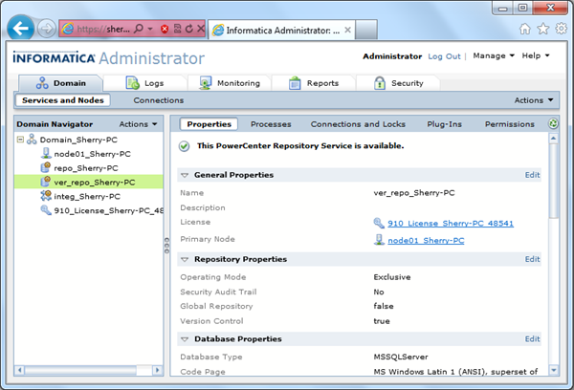574x390 pixels.
Task: Click the browser Forward arrow button
Action: pos(47,29)
